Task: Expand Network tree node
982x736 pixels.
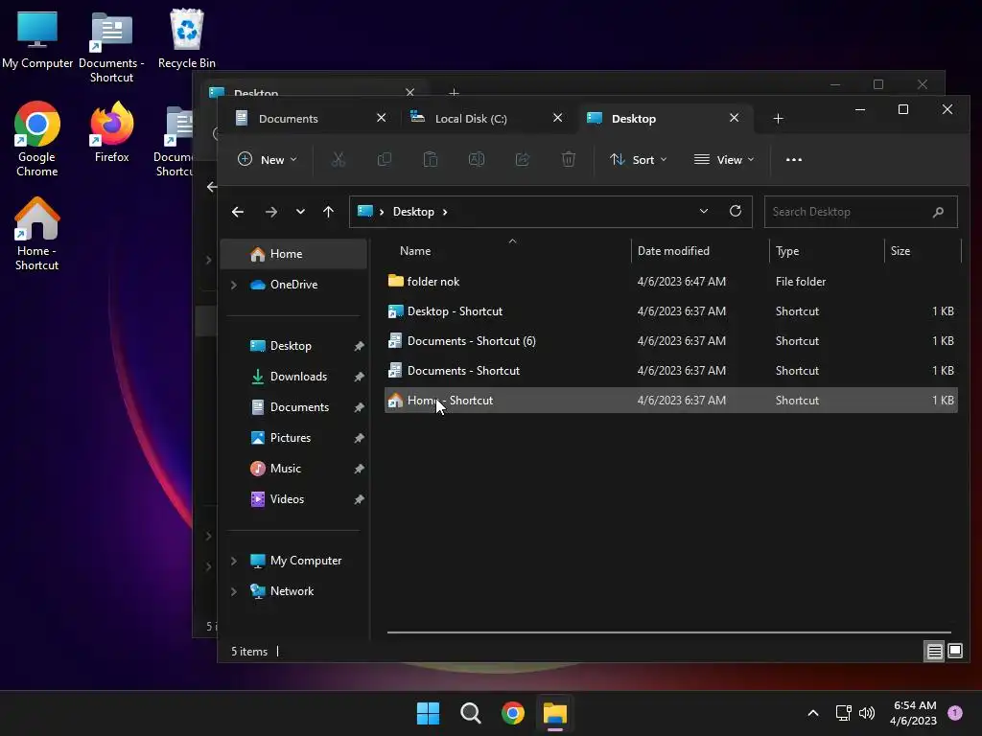Action: pyautogui.click(x=234, y=591)
